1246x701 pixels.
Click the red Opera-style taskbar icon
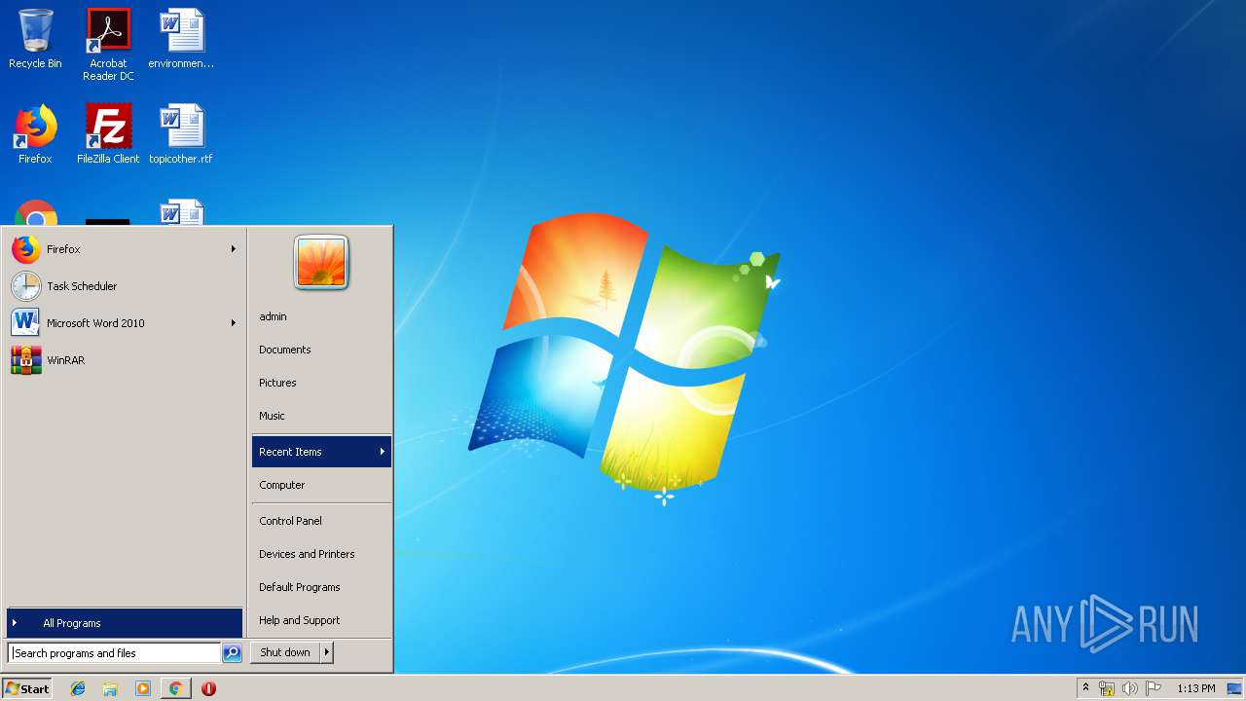click(x=208, y=688)
